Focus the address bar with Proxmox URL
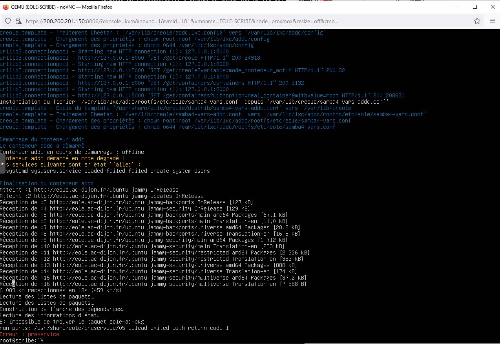The image size is (500, 344). coord(235,21)
